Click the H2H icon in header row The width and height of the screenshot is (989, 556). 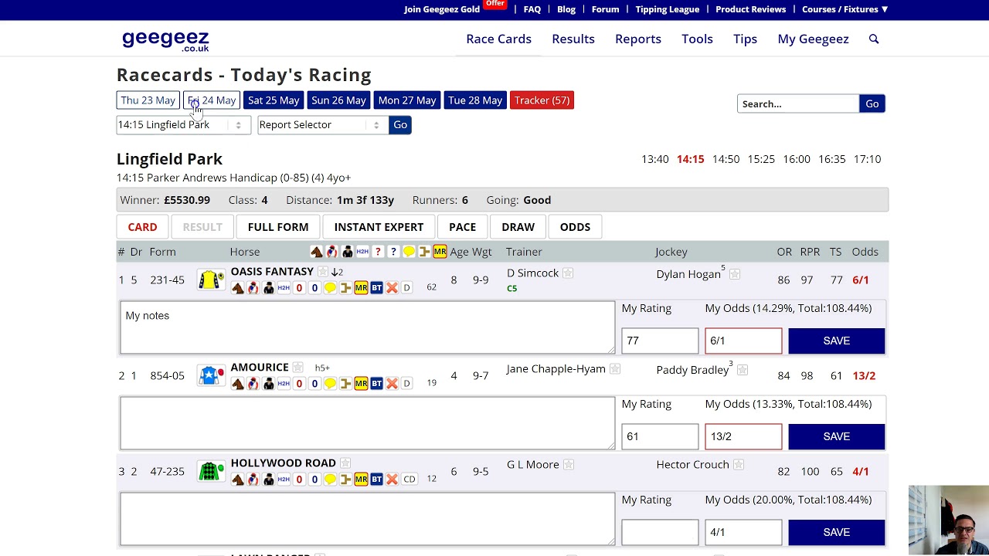click(362, 252)
